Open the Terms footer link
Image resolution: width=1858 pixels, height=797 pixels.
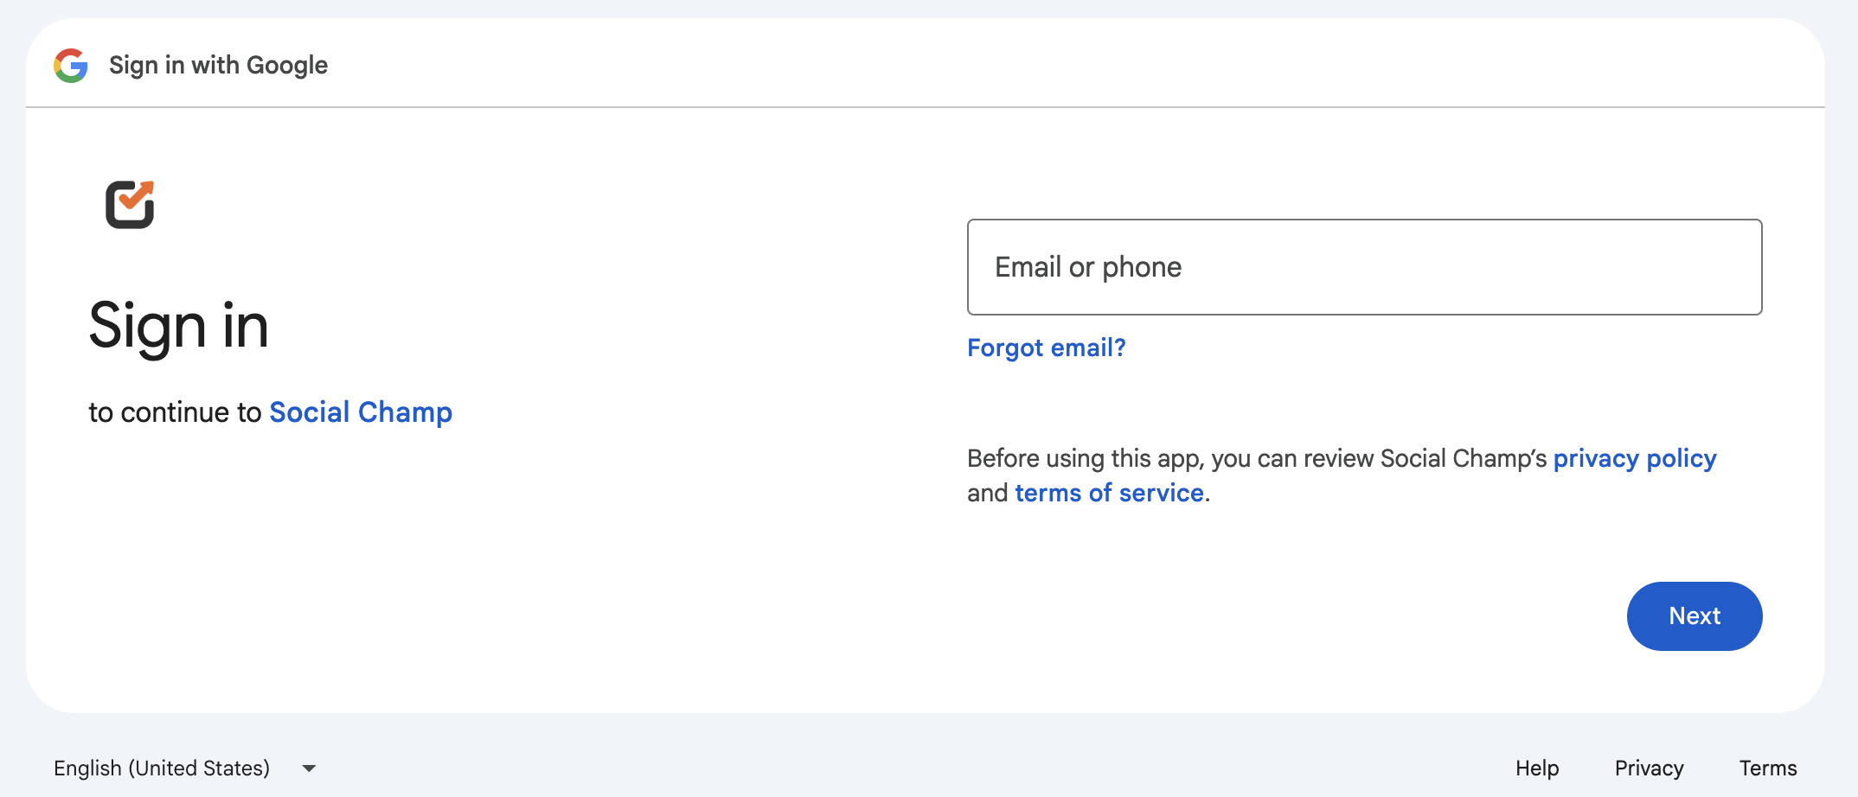[1767, 768]
